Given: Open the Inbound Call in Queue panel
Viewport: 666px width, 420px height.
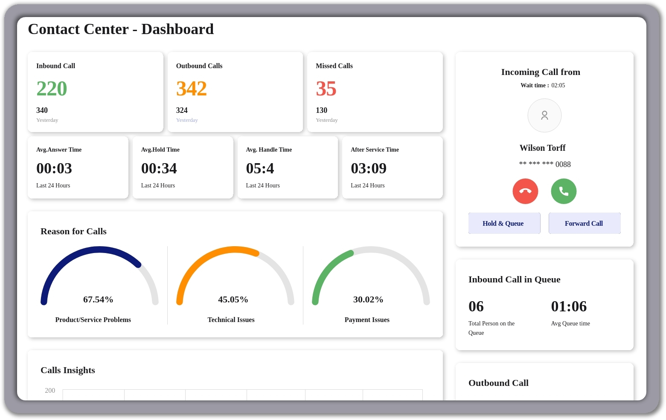Looking at the screenshot, I should 544,304.
